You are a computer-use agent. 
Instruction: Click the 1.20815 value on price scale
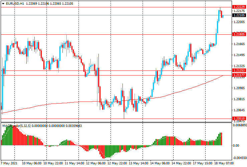[239, 99]
